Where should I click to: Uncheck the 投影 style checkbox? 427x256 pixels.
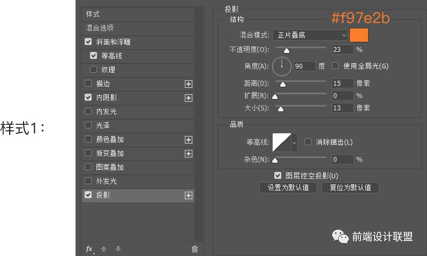(x=88, y=194)
